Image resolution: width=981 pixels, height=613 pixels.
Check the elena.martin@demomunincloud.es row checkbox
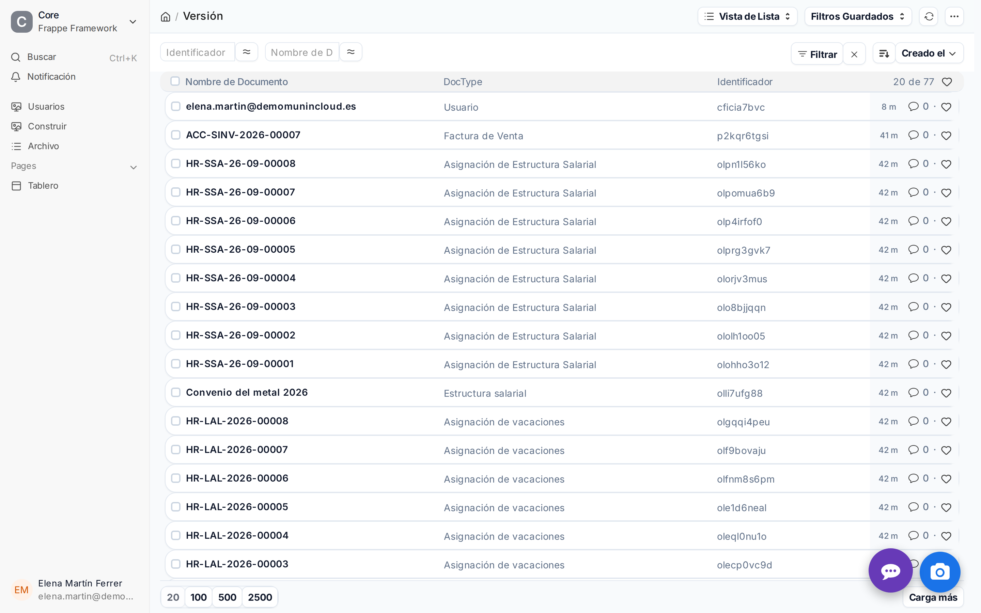click(x=175, y=106)
